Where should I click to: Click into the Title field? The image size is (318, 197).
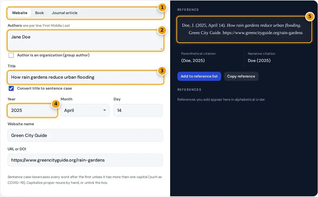pyautogui.click(x=85, y=77)
